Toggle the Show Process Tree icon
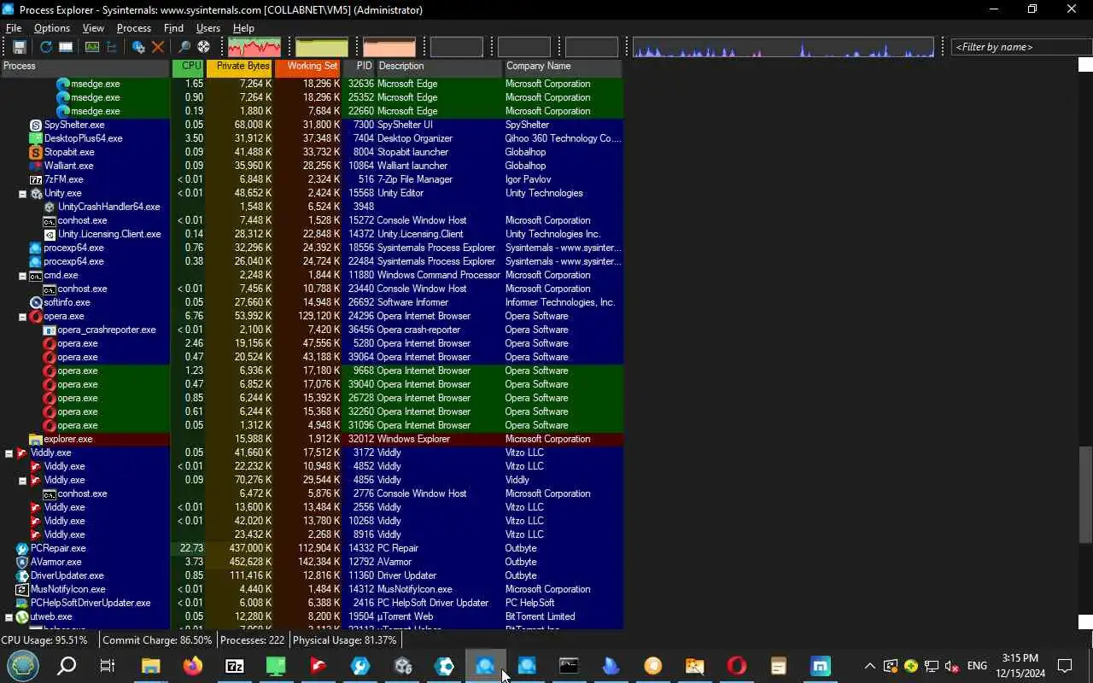This screenshot has height=683, width=1093. tap(112, 47)
